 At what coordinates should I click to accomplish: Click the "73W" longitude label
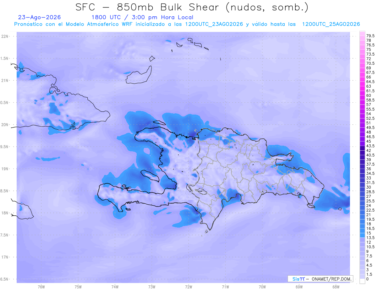pos(152,287)
